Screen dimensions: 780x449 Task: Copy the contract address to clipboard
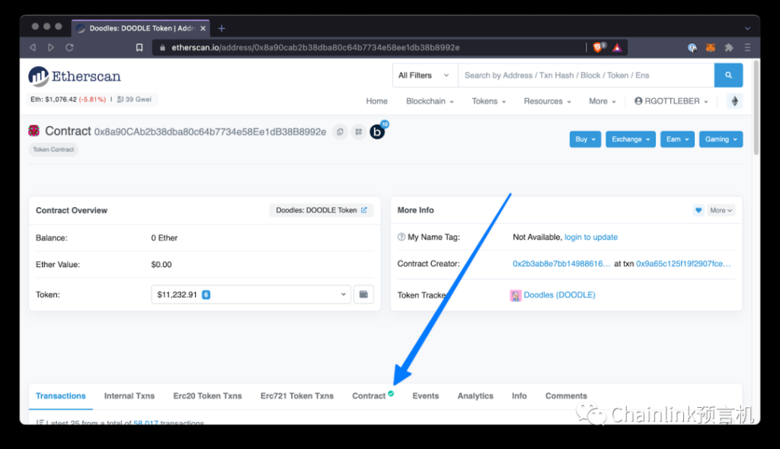pos(340,132)
